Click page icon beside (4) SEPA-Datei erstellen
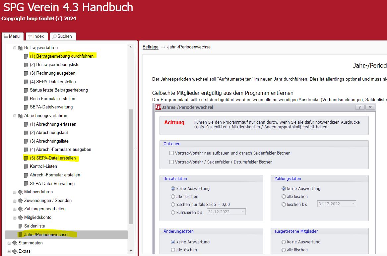 (x=26, y=82)
